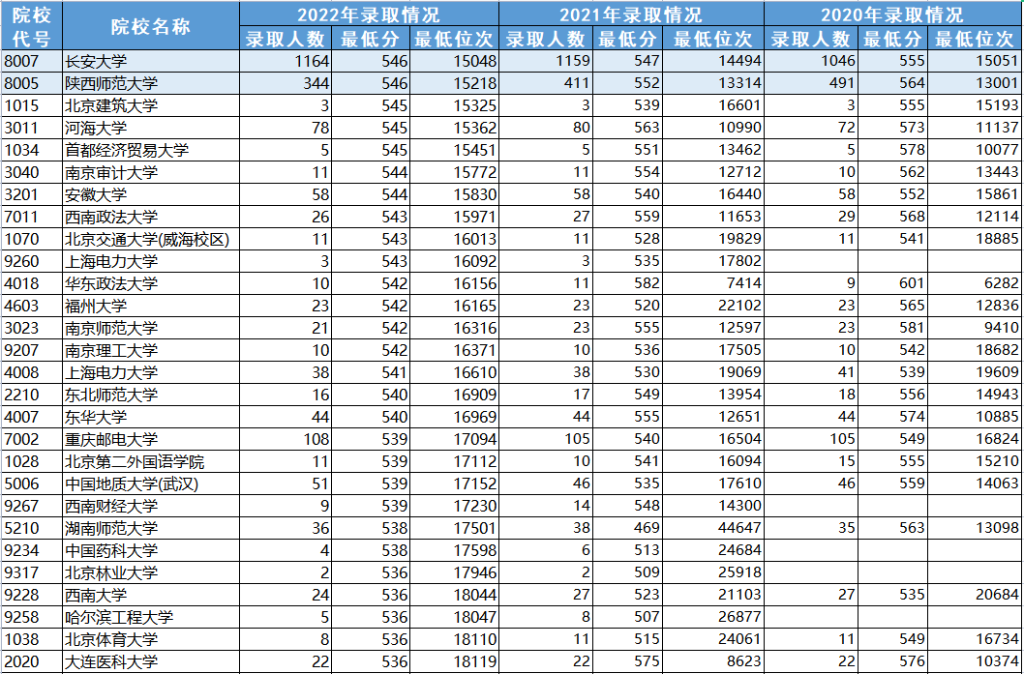The image size is (1024, 674).
Task: Select the 北京体育大学 cell
Action: tap(151, 639)
